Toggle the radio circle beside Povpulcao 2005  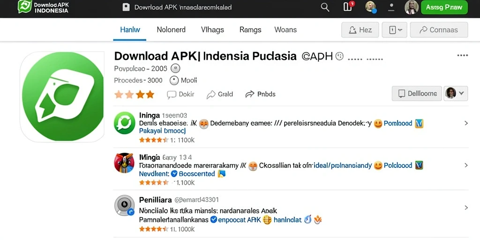(175, 68)
